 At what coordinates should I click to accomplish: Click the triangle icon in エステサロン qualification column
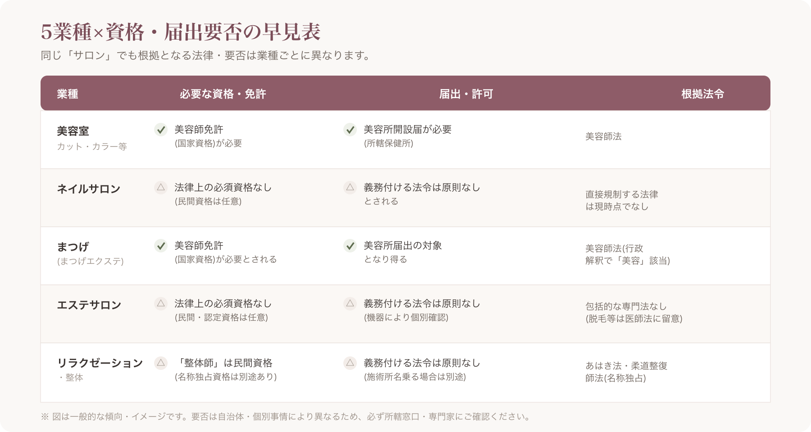(x=161, y=304)
